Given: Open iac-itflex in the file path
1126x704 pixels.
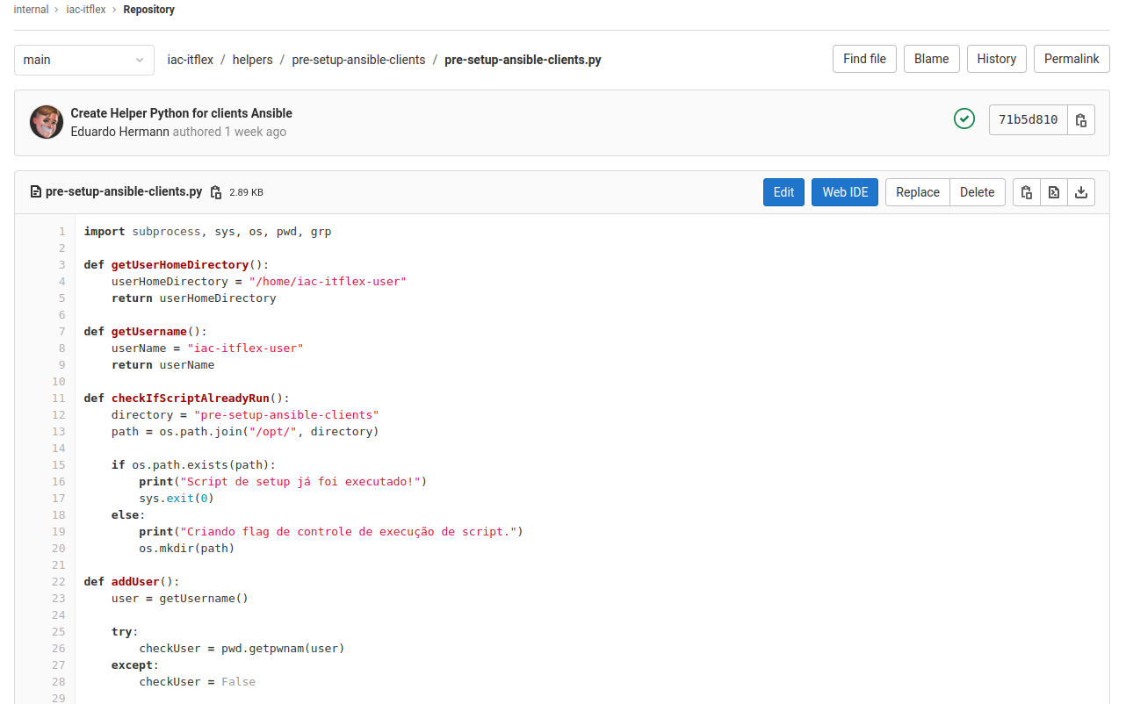Looking at the screenshot, I should (191, 60).
